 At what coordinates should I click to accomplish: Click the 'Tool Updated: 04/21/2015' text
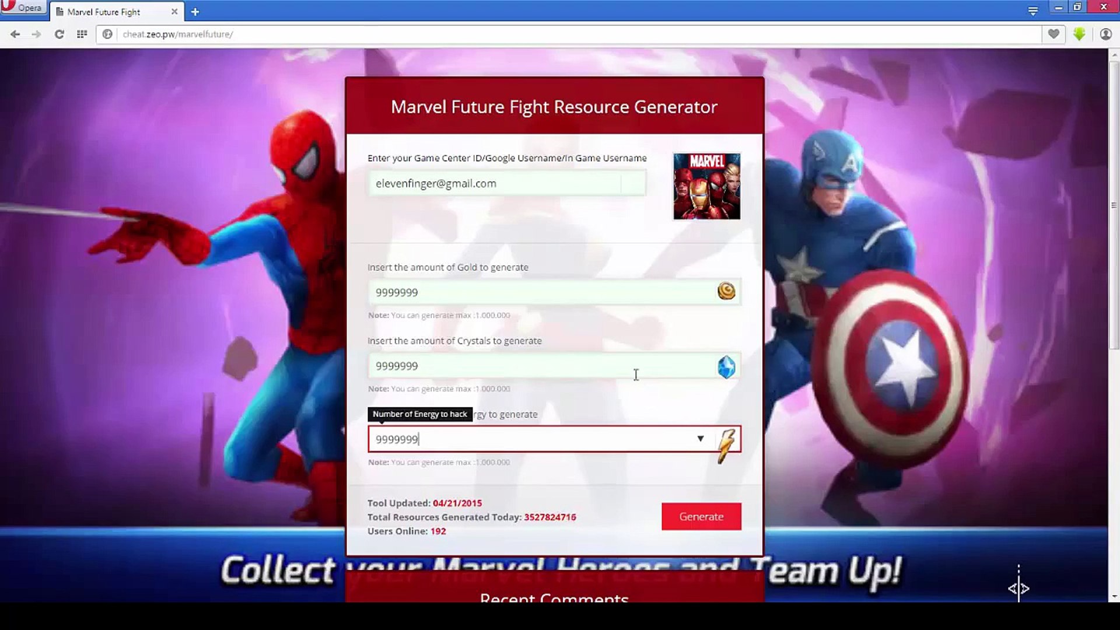click(425, 503)
